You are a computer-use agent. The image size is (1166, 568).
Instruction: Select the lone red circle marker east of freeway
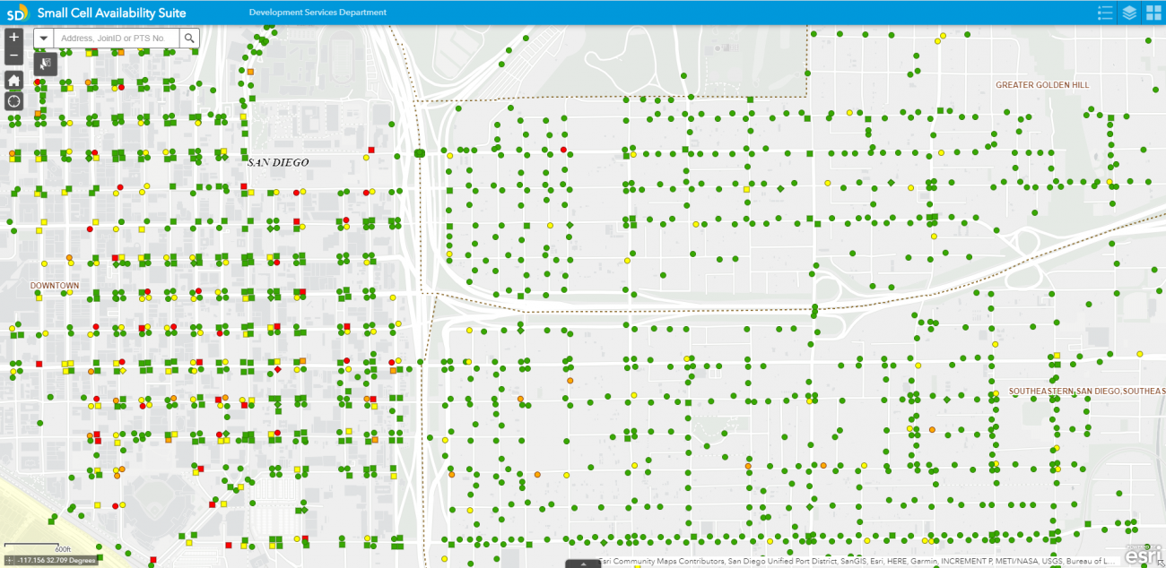pyautogui.click(x=563, y=150)
